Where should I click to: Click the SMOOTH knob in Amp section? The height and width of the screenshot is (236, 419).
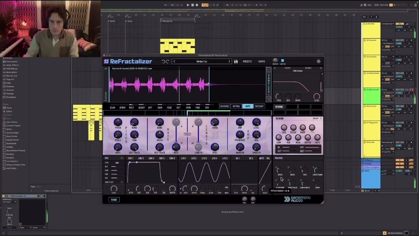(x=256, y=147)
